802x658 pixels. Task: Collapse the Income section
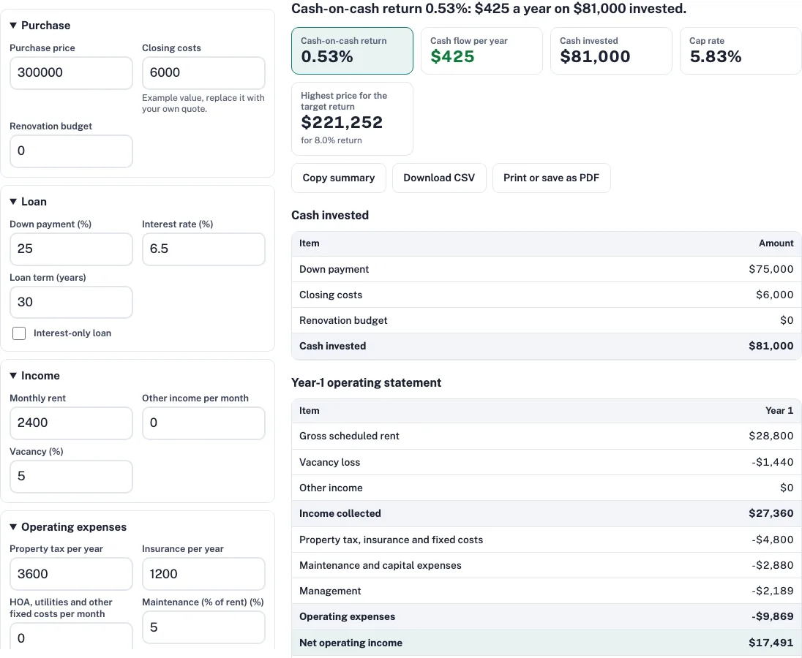click(35, 376)
